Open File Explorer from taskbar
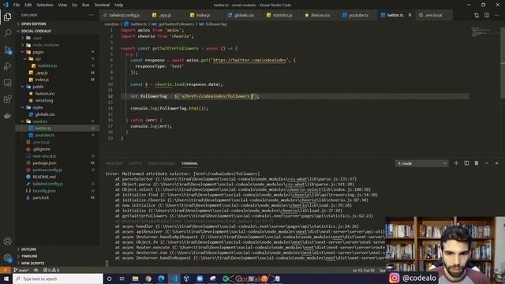505x284 pixels. (135, 278)
